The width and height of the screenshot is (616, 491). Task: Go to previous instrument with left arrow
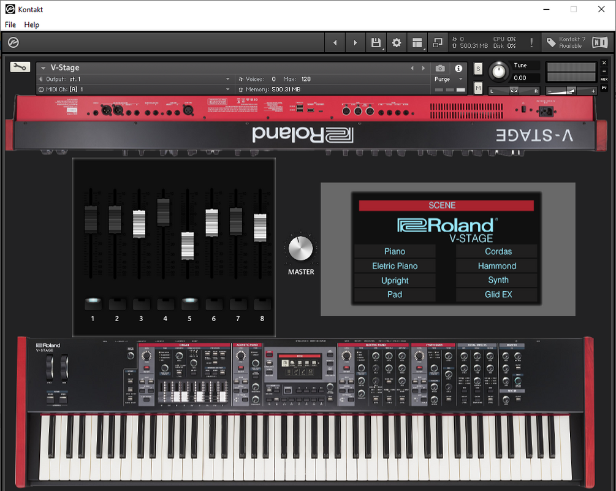pos(335,42)
